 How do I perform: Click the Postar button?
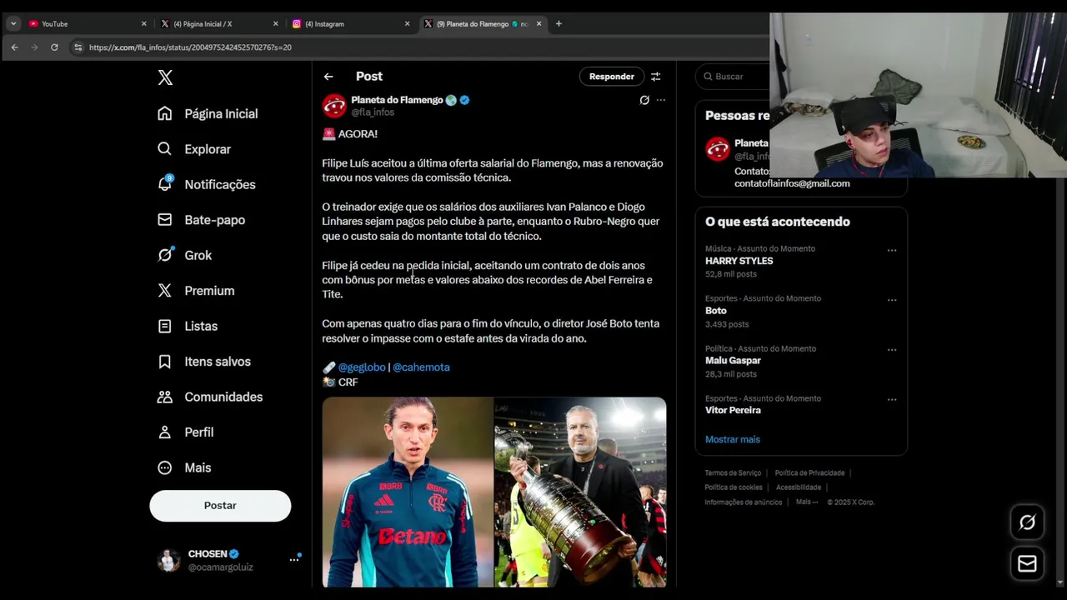pos(220,506)
